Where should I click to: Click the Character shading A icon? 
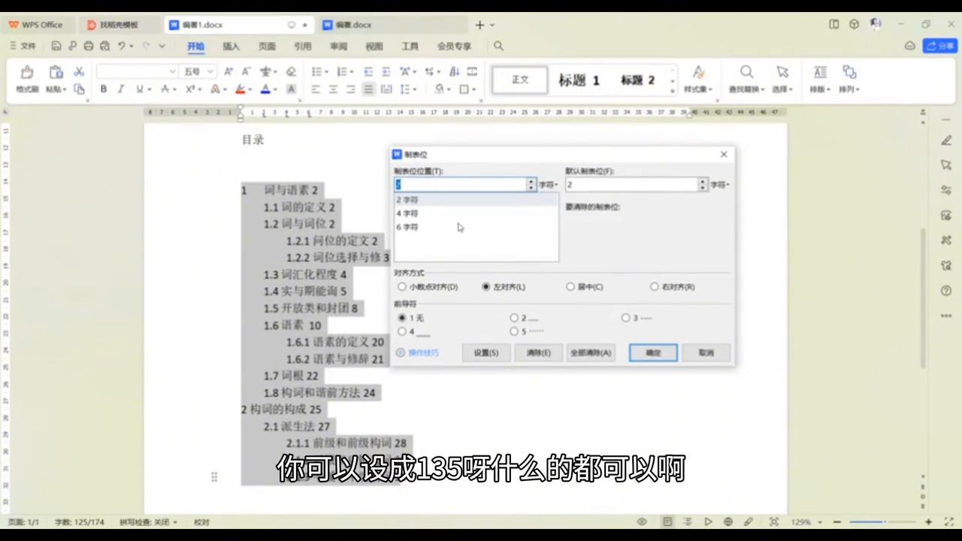[291, 89]
